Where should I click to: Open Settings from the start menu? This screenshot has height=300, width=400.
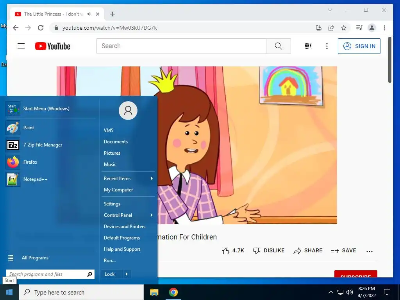112,204
